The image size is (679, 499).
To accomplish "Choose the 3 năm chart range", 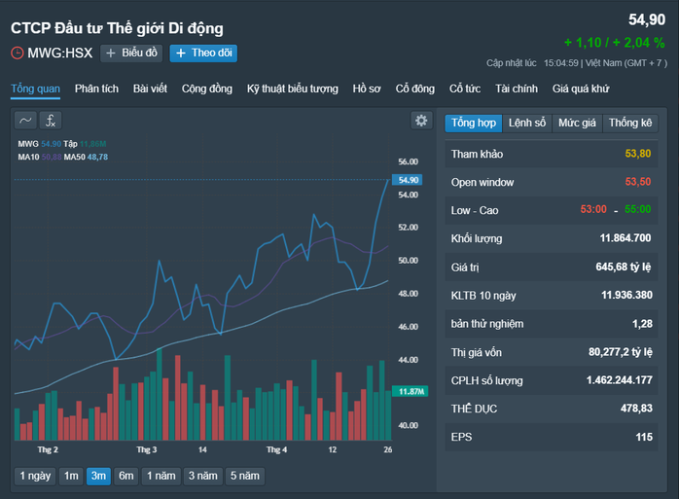I will click(202, 476).
